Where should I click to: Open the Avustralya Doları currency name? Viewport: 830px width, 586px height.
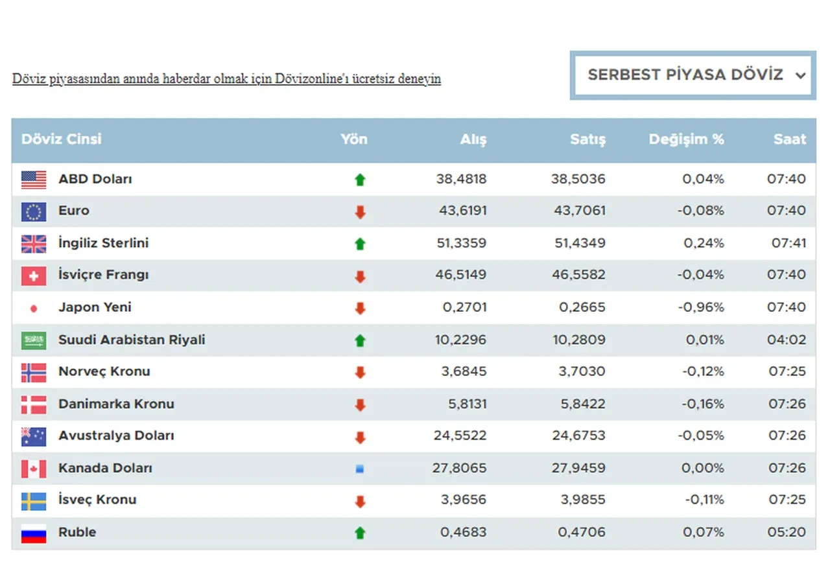116,436
